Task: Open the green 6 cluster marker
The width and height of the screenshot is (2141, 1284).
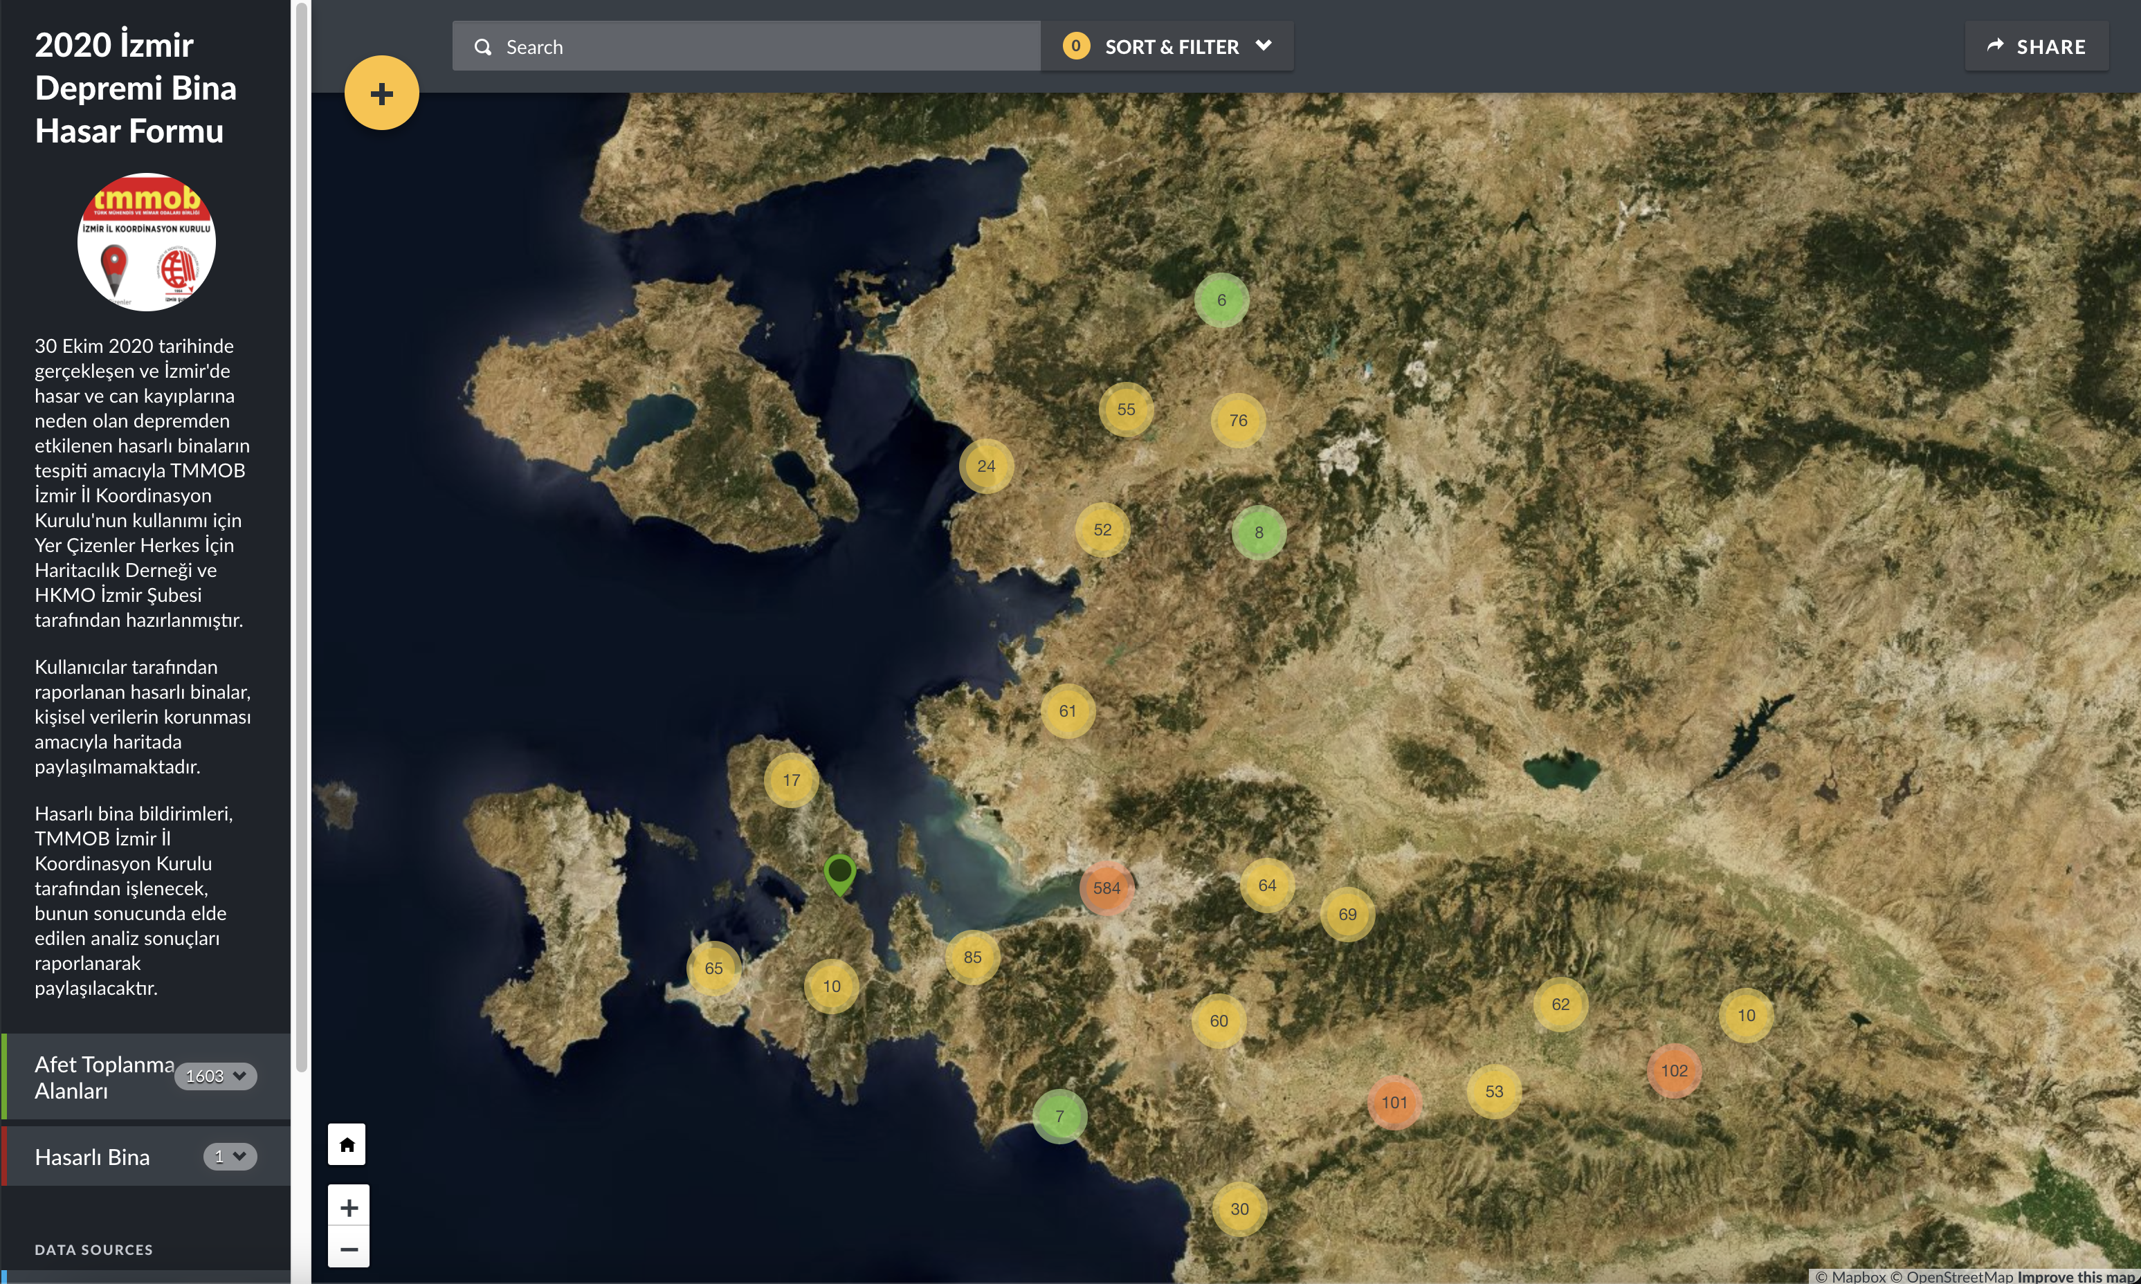Action: pyautogui.click(x=1221, y=300)
